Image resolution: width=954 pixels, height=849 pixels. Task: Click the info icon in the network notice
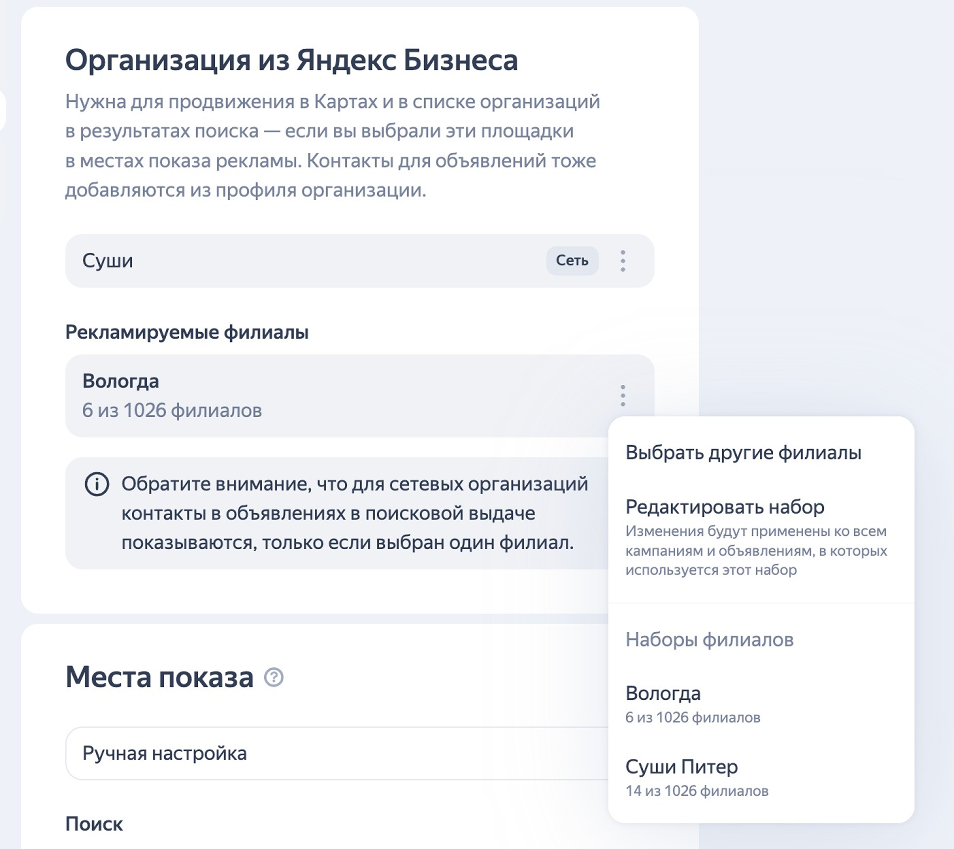click(x=97, y=484)
